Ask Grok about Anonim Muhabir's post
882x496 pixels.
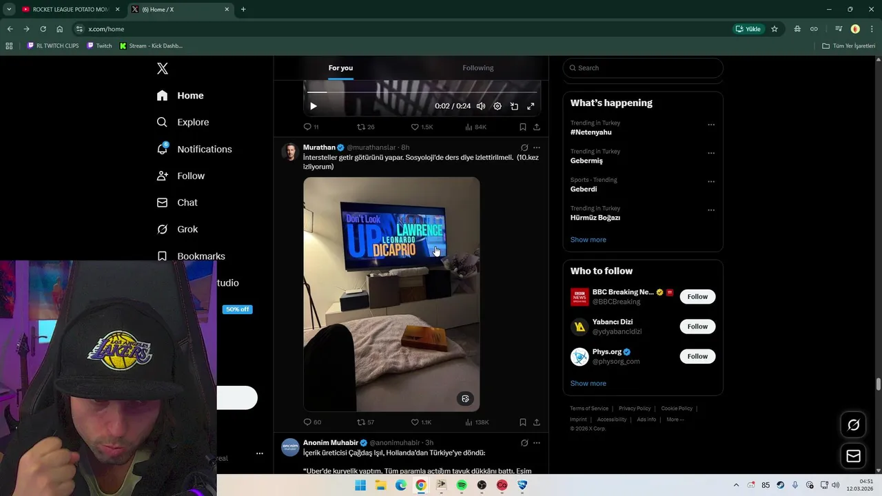pos(524,443)
